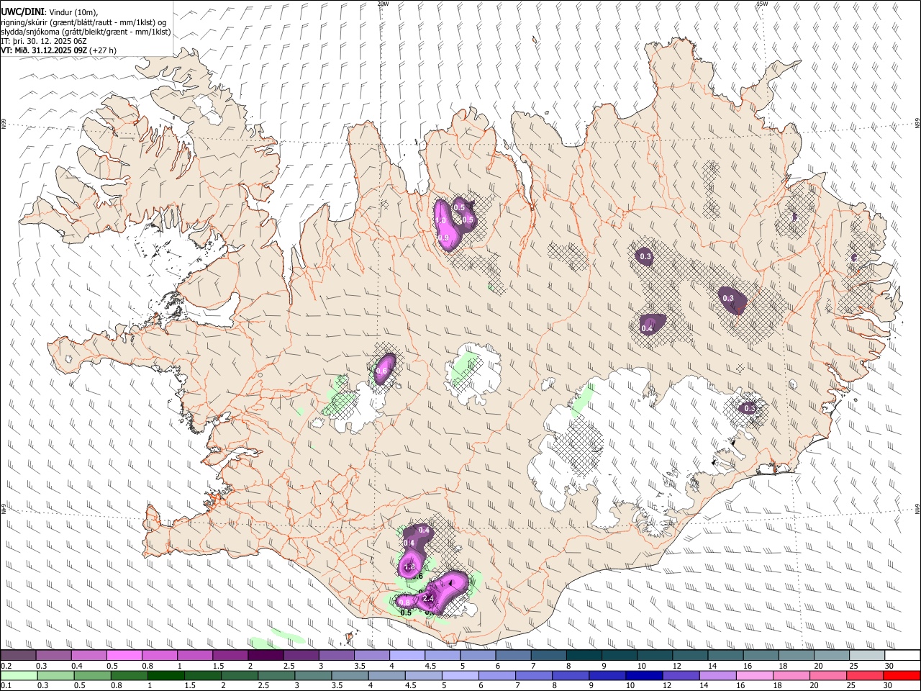Click the 0.9 snowfall value in northern Iceland
The height and width of the screenshot is (691, 921).
click(x=443, y=238)
